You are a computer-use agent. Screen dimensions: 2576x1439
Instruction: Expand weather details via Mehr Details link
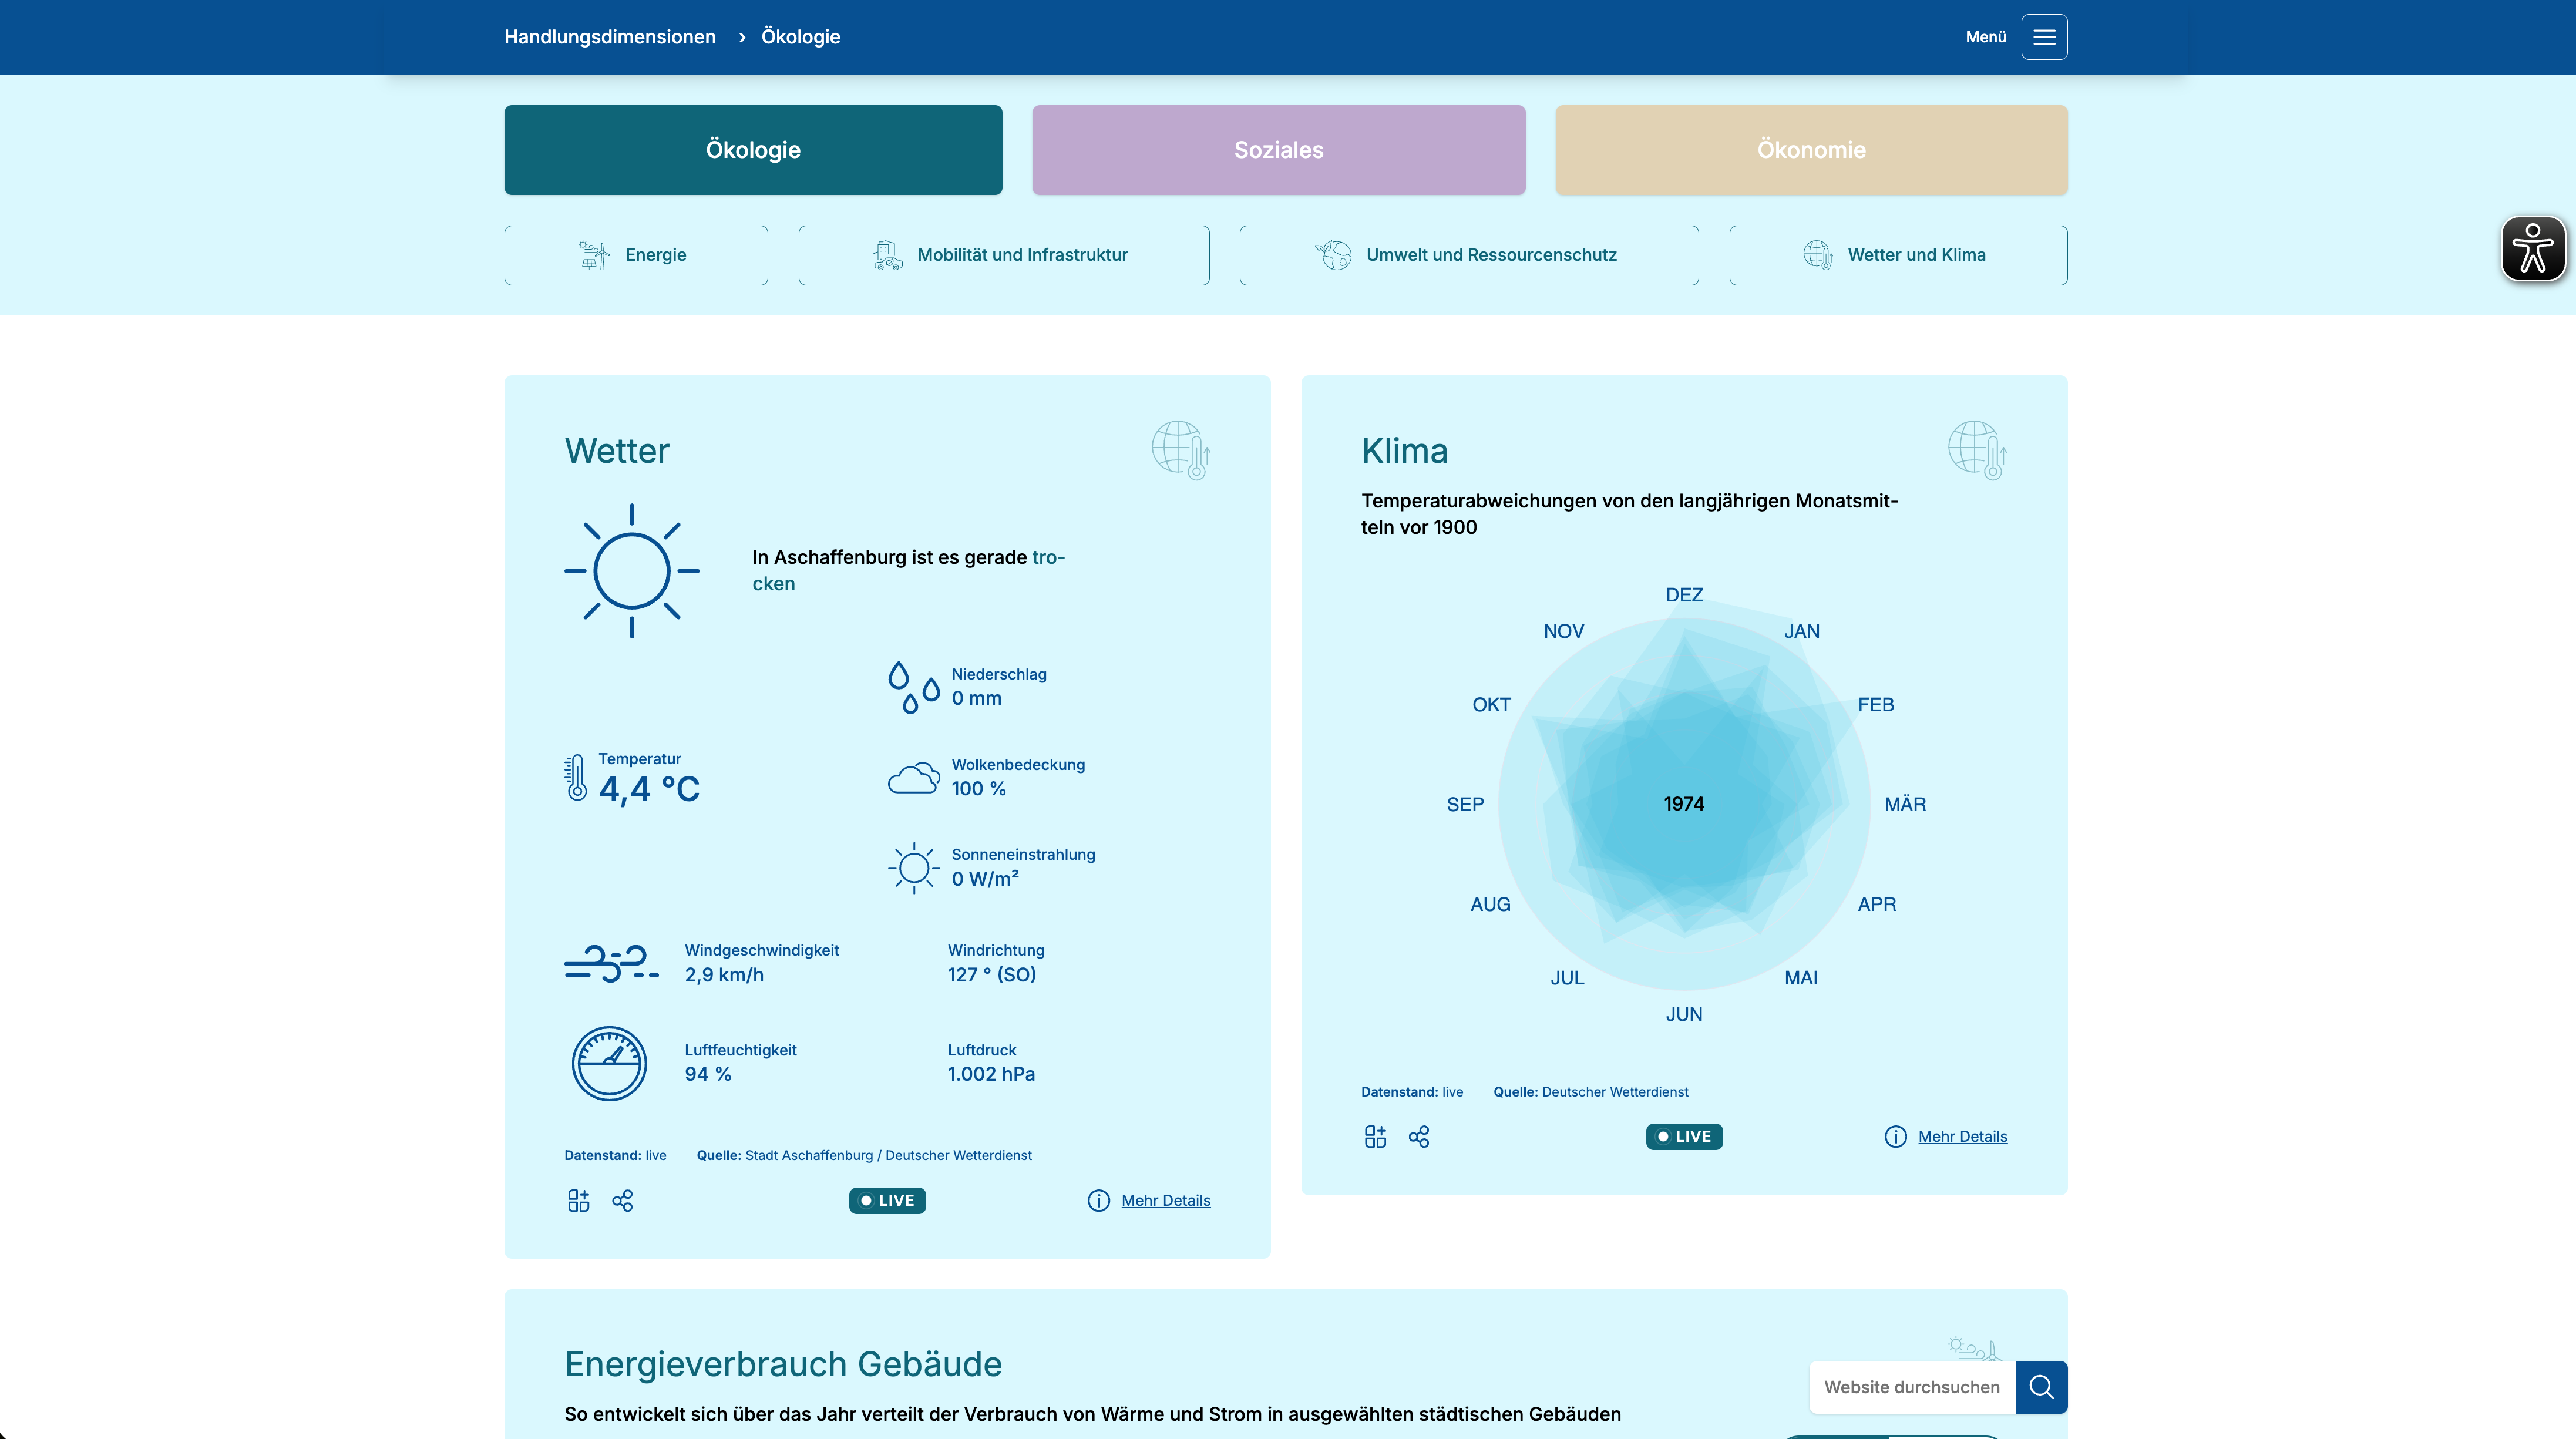(x=1166, y=1200)
